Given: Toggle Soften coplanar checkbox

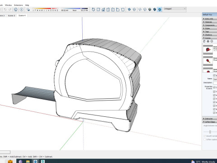Looking at the screenshot, I should coord(204,139).
